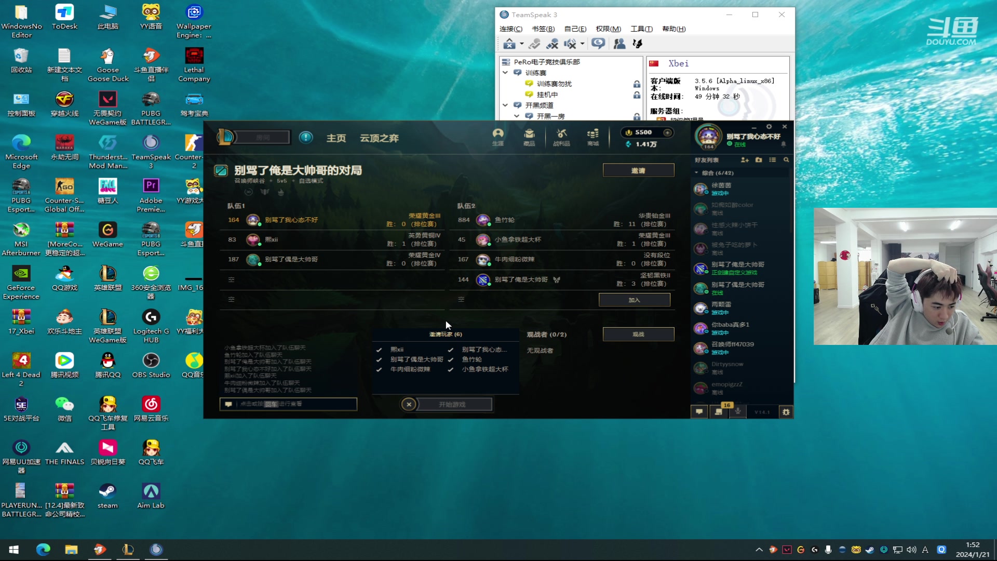The image size is (997, 561).
Task: Open the away status dropdown arrow
Action: [x=522, y=44]
